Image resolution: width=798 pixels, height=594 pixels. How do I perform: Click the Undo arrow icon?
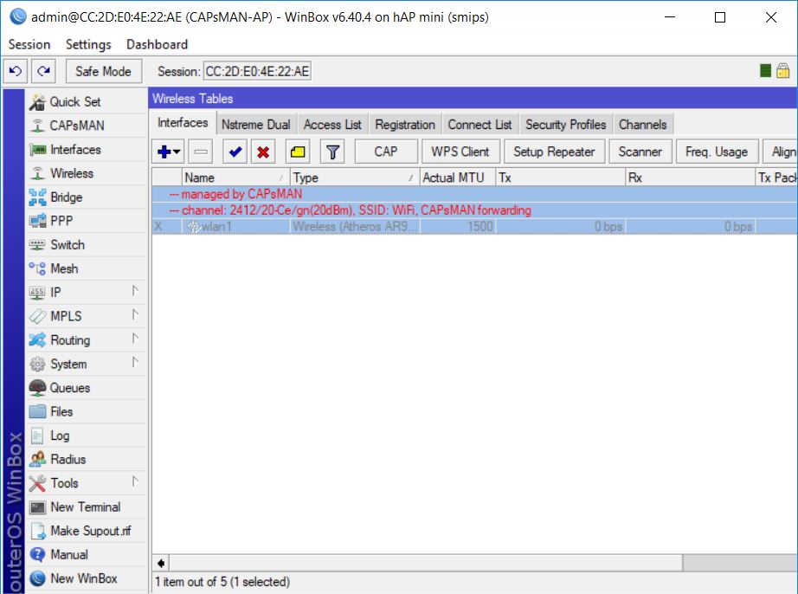click(x=16, y=71)
